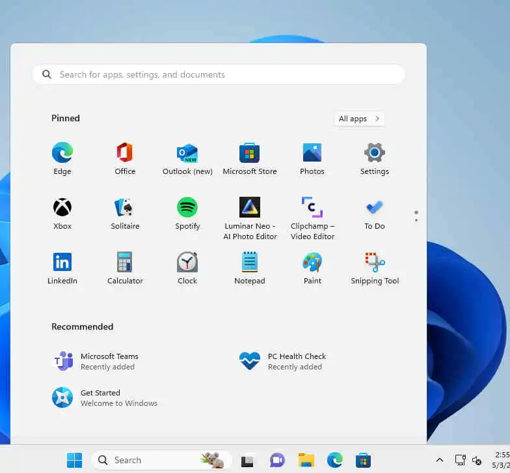Launch Edge from the taskbar
Viewport: 510px width, 473px height.
pyautogui.click(x=334, y=460)
